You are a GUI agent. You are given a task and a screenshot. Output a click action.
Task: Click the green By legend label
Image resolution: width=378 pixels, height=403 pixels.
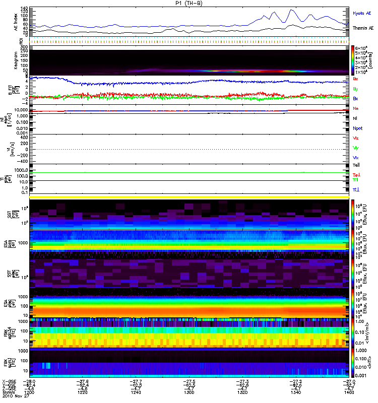[355, 89]
